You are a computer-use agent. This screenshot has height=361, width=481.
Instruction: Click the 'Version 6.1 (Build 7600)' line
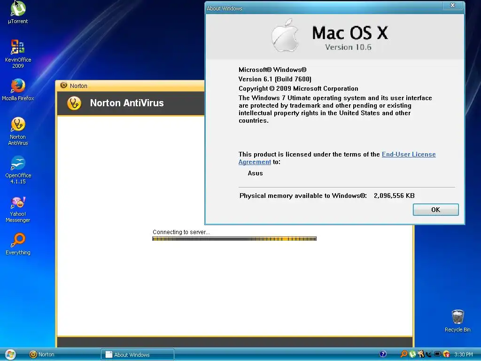pyautogui.click(x=275, y=79)
